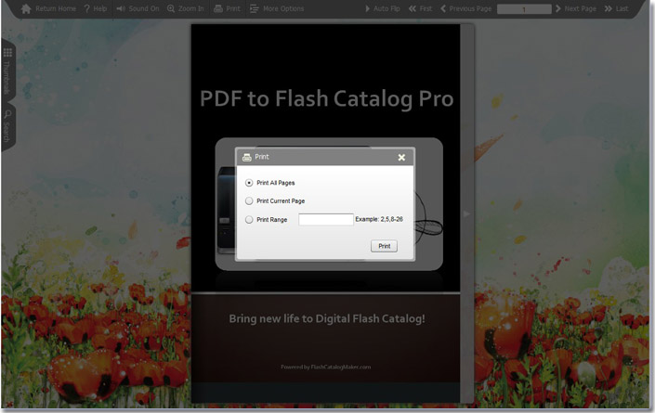The width and height of the screenshot is (655, 413).
Task: Go to the Next Page
Action: 576,8
